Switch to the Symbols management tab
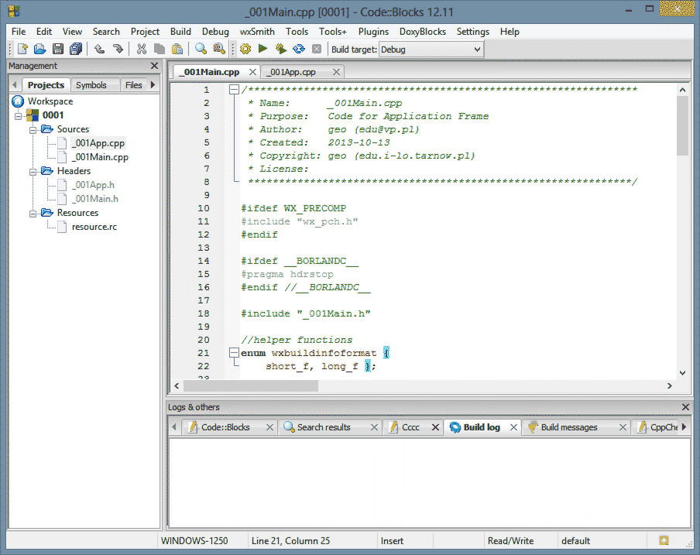 (x=91, y=85)
